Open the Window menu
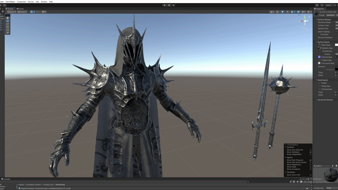338x190 pixels. [44, 2]
